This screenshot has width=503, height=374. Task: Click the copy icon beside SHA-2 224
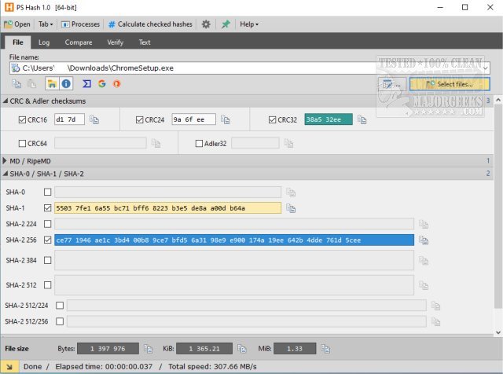(x=424, y=224)
